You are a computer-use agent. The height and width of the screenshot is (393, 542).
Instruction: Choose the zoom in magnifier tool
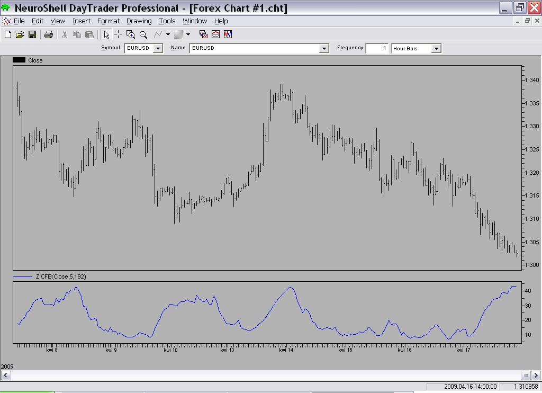tap(131, 34)
